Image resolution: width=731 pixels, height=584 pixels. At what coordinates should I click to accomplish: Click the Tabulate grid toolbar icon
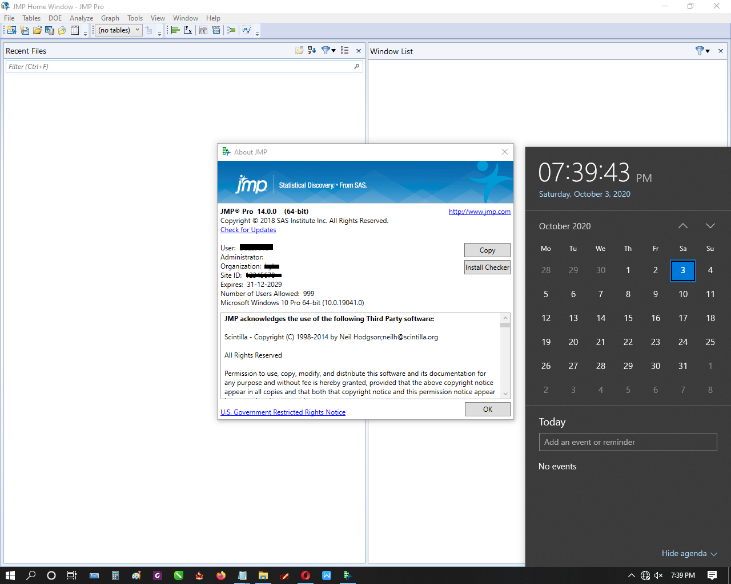[x=203, y=30]
